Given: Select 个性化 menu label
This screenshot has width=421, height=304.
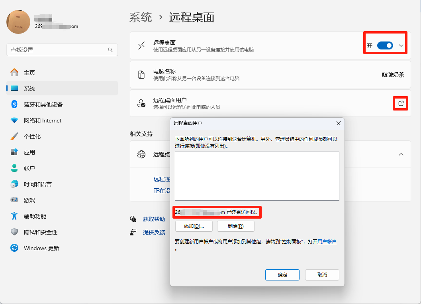Looking at the screenshot, I should pos(32,136).
